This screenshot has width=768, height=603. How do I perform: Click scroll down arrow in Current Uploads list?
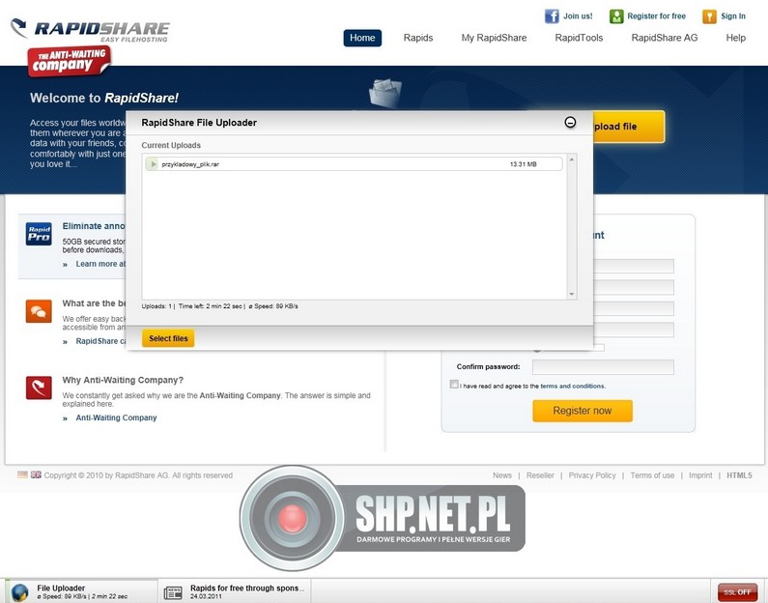[x=571, y=294]
